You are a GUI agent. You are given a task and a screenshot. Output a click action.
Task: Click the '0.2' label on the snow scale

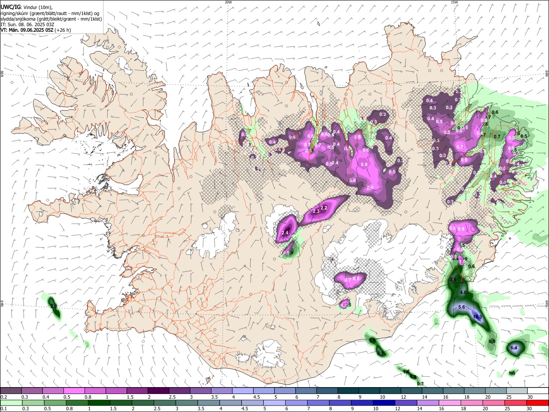point(3,397)
